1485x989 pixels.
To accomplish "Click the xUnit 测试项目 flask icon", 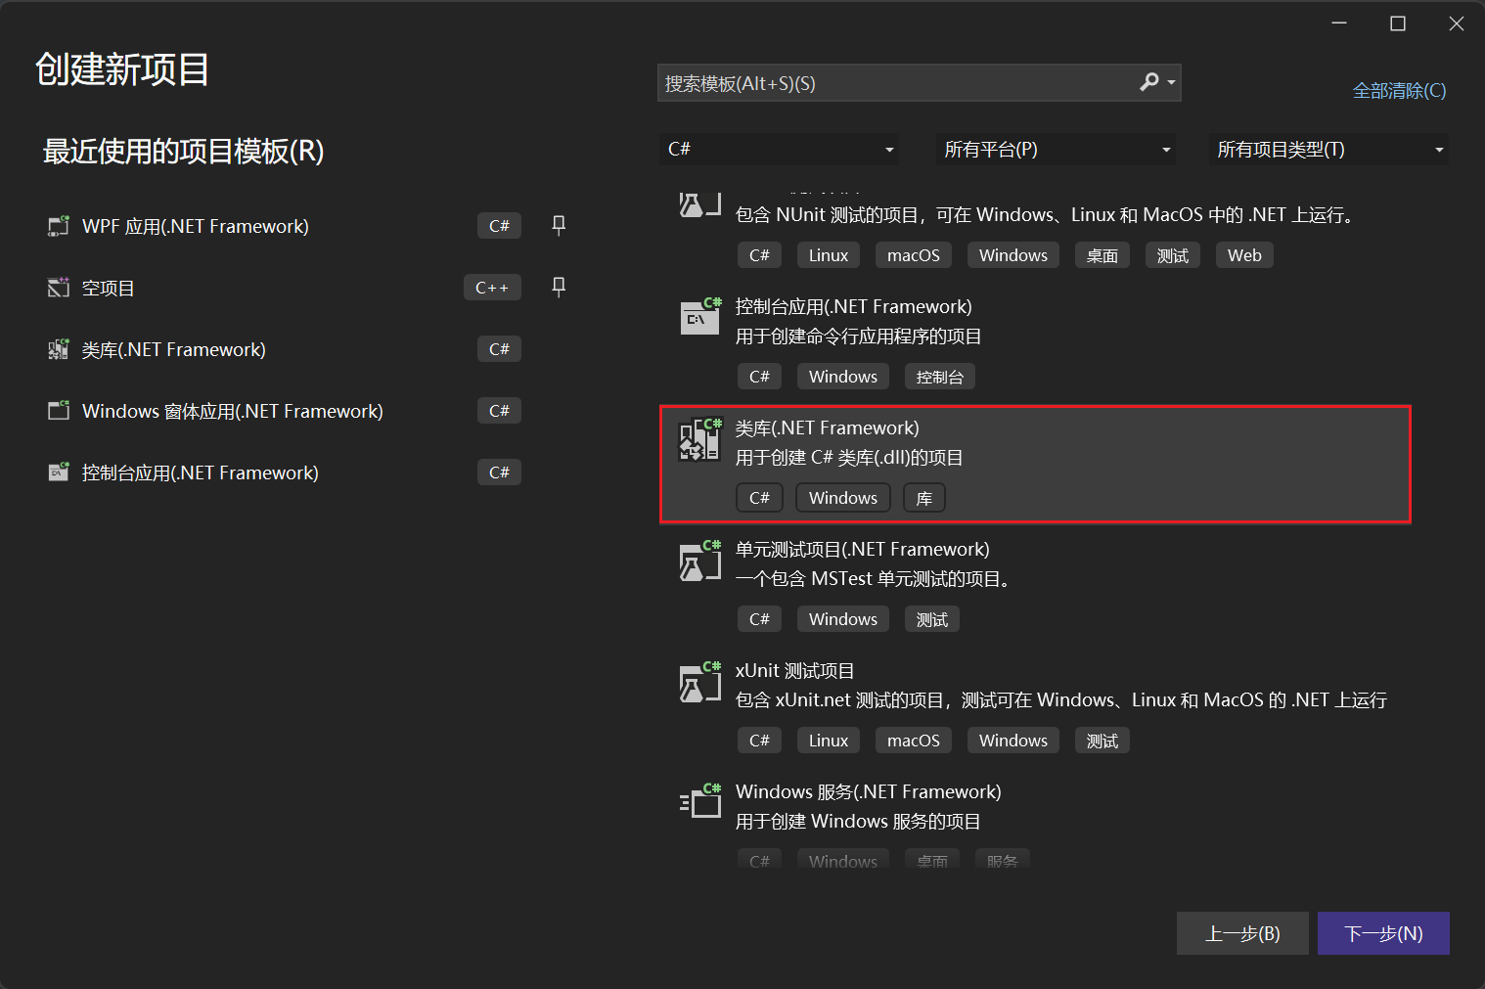I will [700, 681].
